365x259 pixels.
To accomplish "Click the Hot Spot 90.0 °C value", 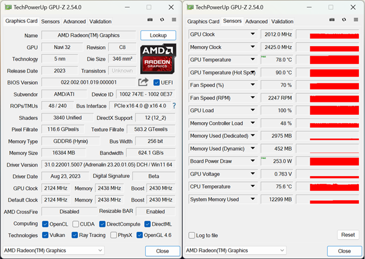I will tap(277, 73).
